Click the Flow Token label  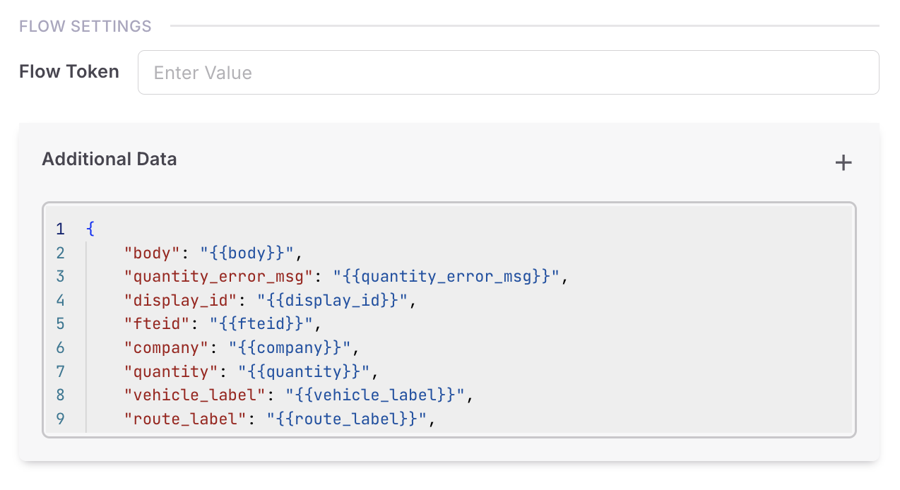click(x=69, y=72)
